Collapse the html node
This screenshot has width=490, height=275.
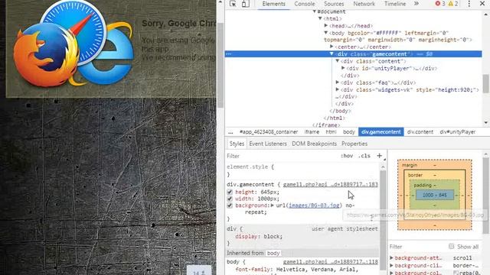320,18
